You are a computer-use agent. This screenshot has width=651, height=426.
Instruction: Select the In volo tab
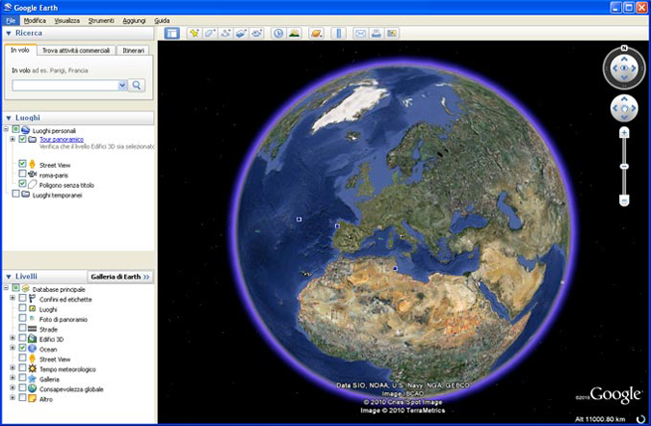click(x=20, y=50)
